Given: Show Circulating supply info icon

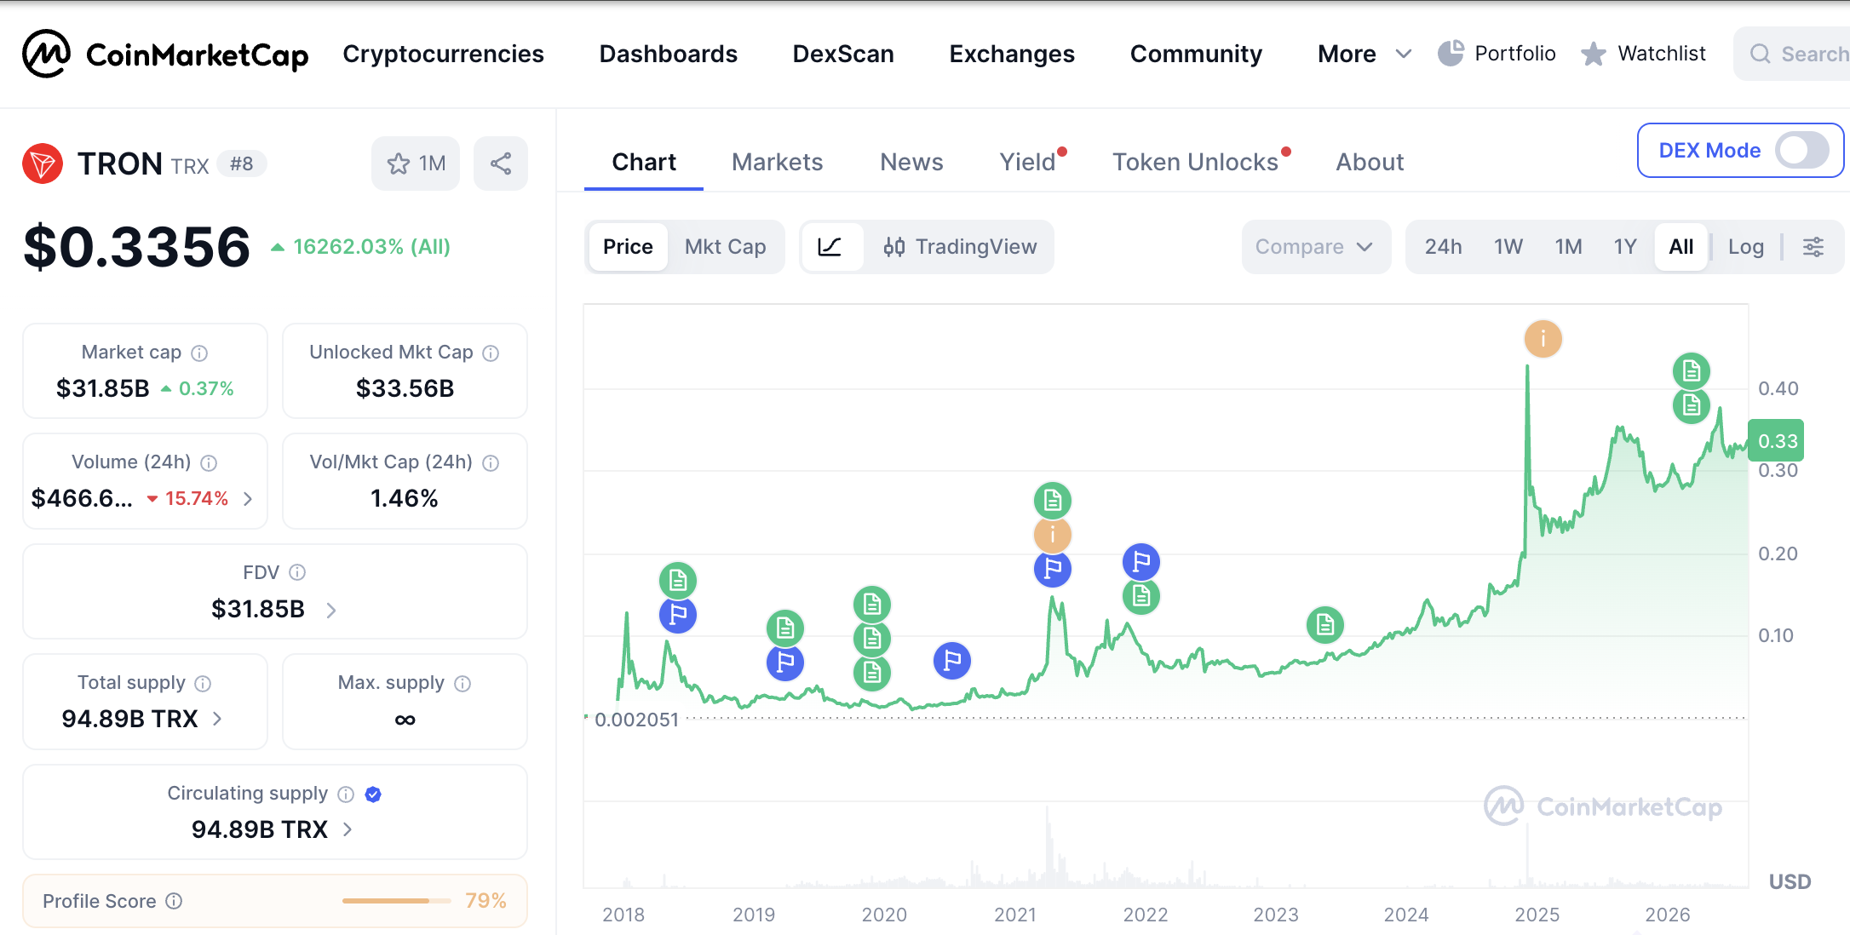Looking at the screenshot, I should point(346,794).
